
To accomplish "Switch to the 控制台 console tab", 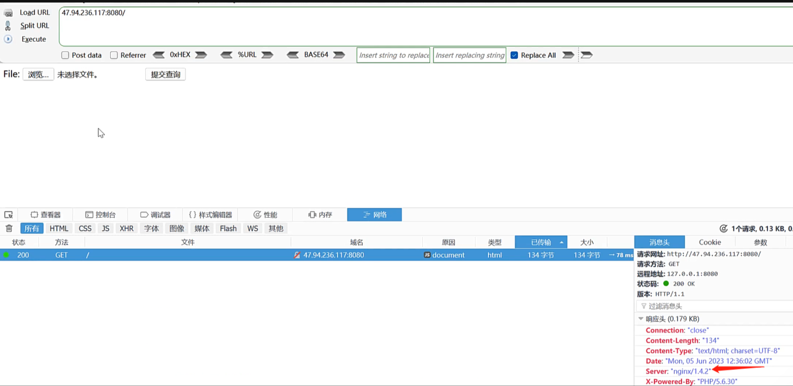I will click(x=100, y=215).
